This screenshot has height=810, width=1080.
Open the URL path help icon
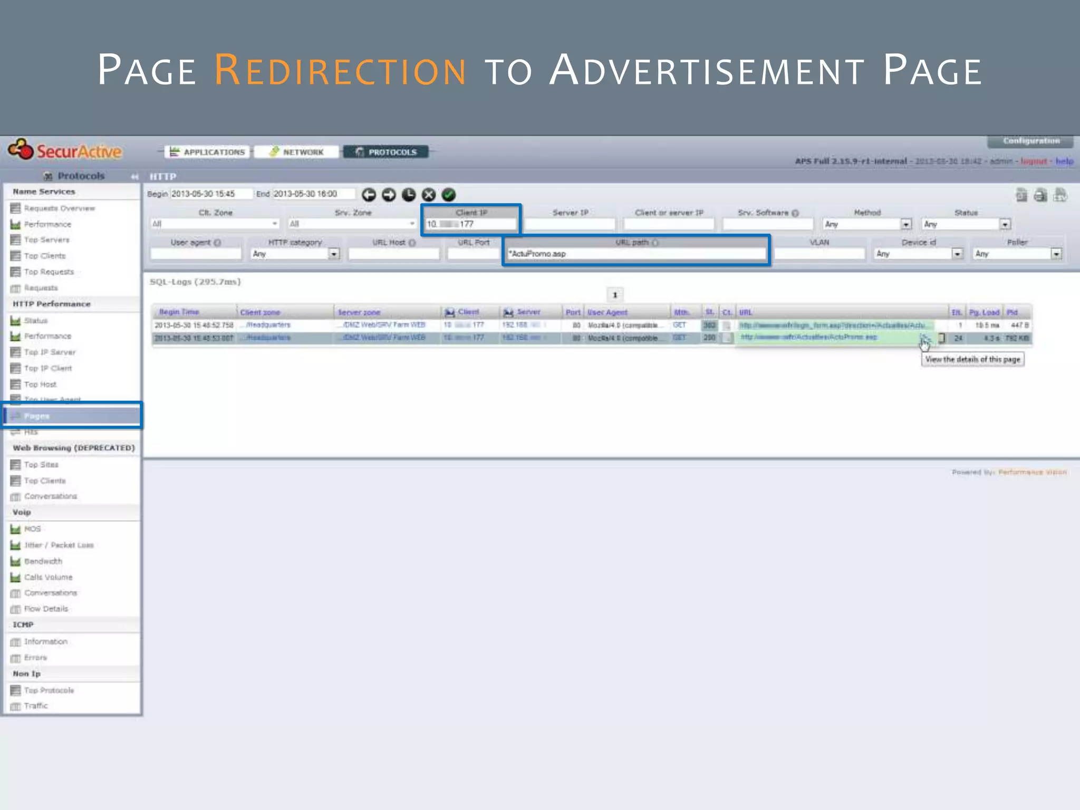[655, 243]
